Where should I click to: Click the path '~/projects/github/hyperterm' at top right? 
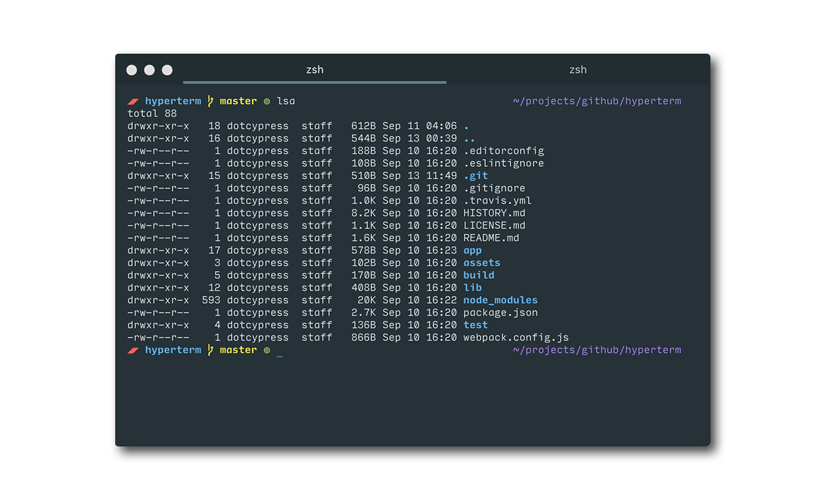(x=597, y=101)
